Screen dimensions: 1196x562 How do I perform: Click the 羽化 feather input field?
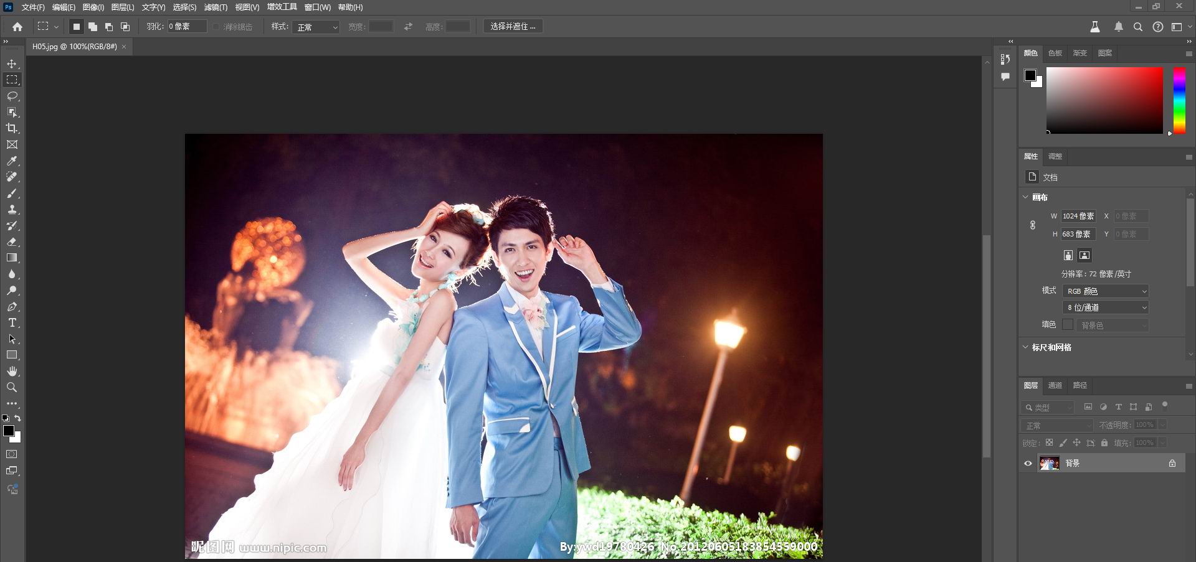(x=186, y=27)
